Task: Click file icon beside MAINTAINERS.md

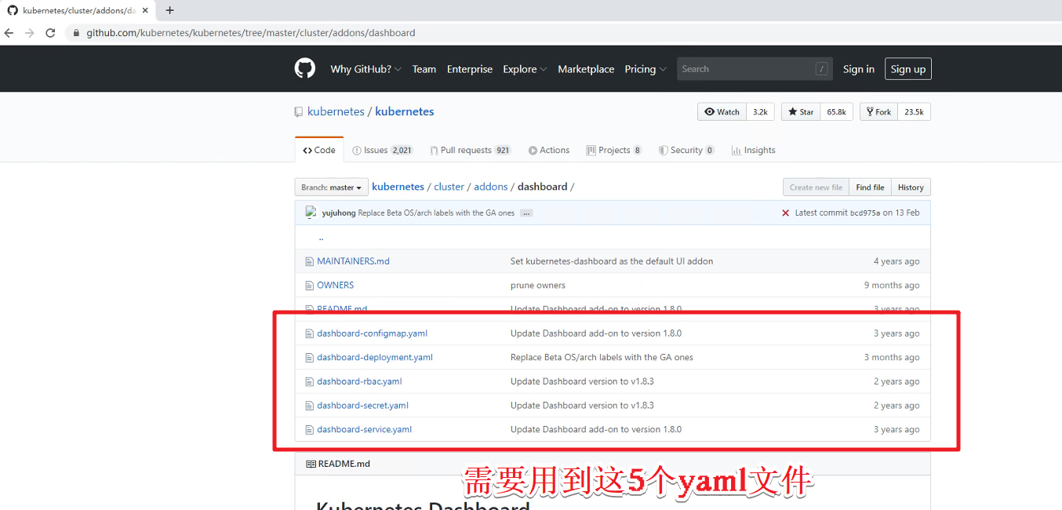Action: [x=309, y=261]
